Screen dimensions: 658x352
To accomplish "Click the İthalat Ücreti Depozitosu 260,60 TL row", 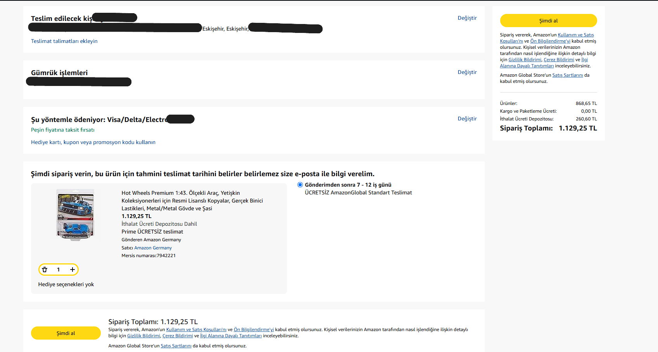I will click(548, 119).
